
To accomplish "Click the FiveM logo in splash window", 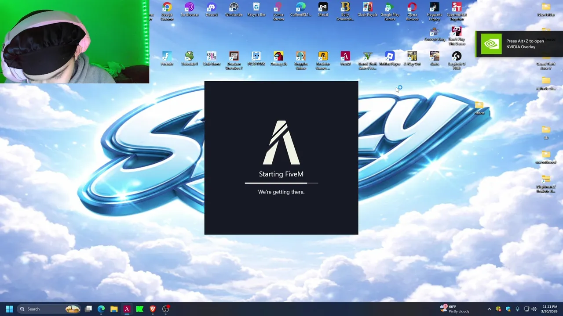I will (281, 143).
